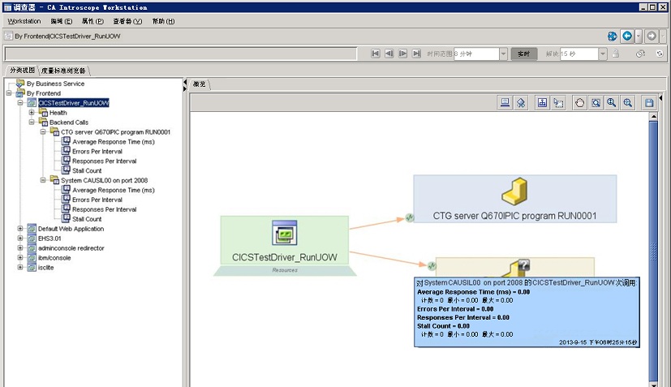
Task: Click the zoom in magnifier
Action: [x=612, y=103]
